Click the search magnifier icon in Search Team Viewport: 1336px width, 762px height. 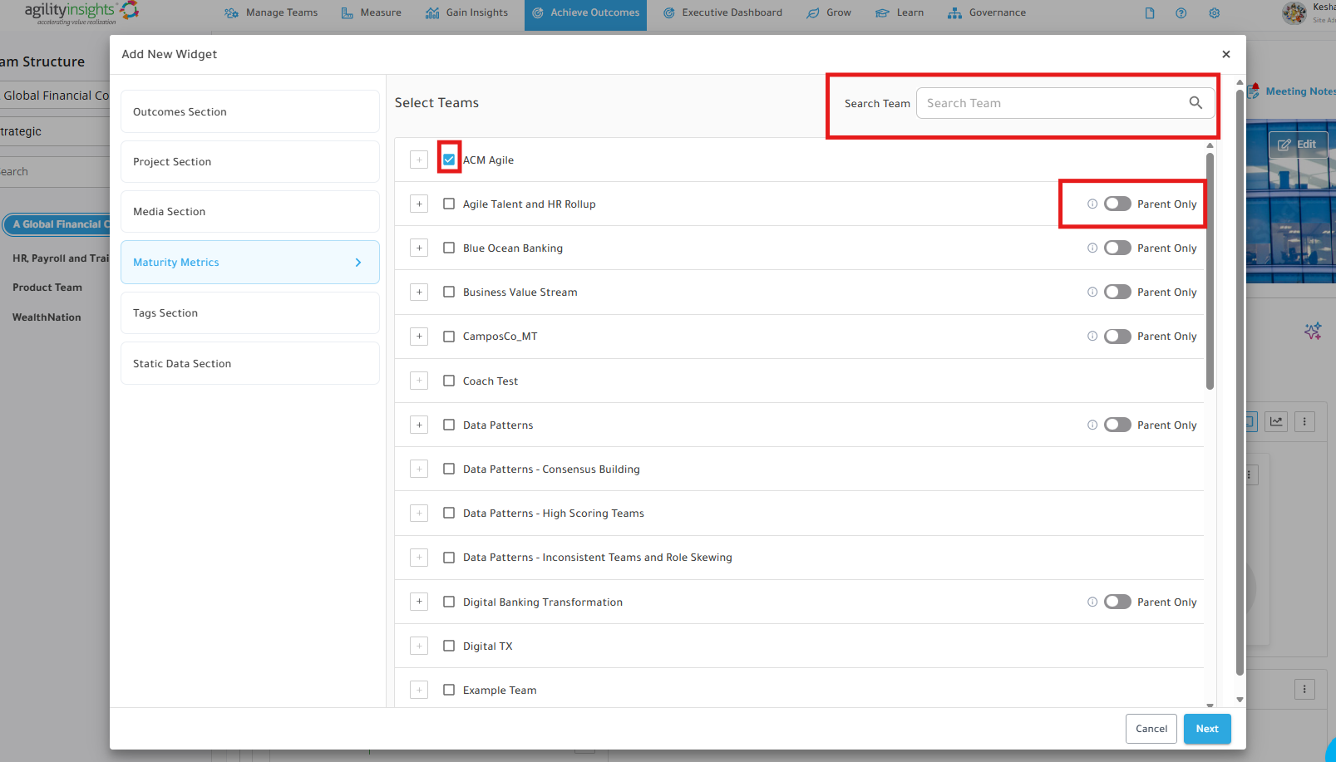point(1195,103)
